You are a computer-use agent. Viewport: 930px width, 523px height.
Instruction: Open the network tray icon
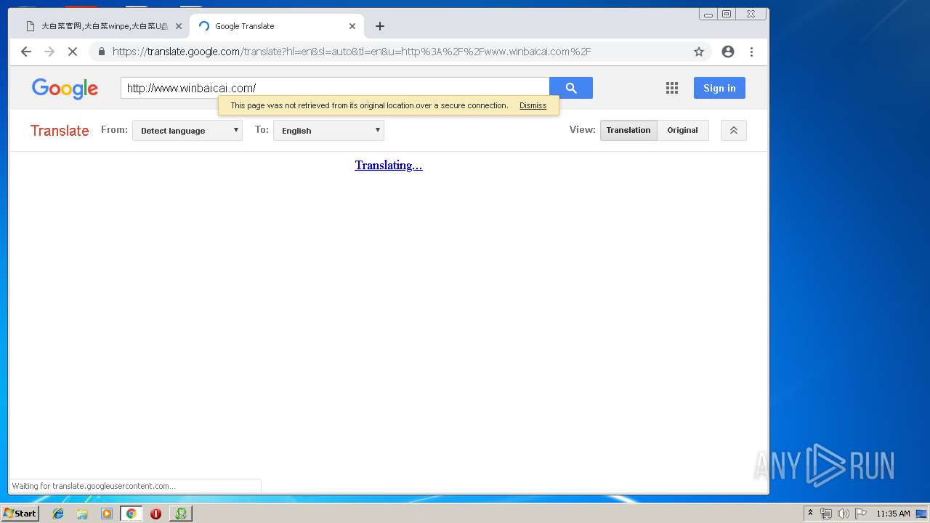pos(826,514)
